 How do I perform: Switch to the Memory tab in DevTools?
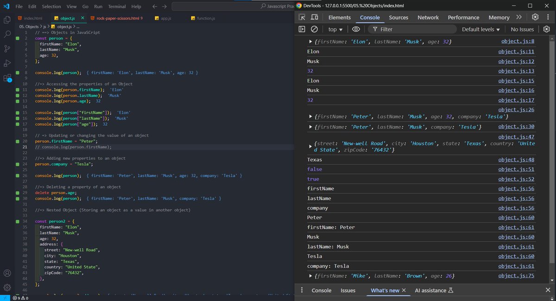pos(499,17)
